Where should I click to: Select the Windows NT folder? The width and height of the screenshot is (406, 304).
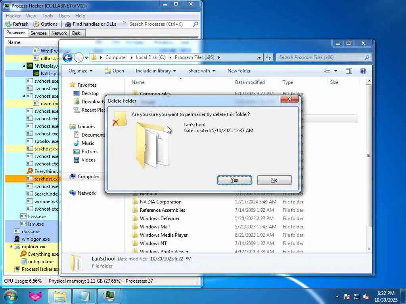(153, 243)
